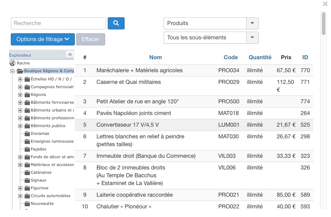Open the Produits dropdown
The width and height of the screenshot is (331, 217).
click(x=252, y=23)
